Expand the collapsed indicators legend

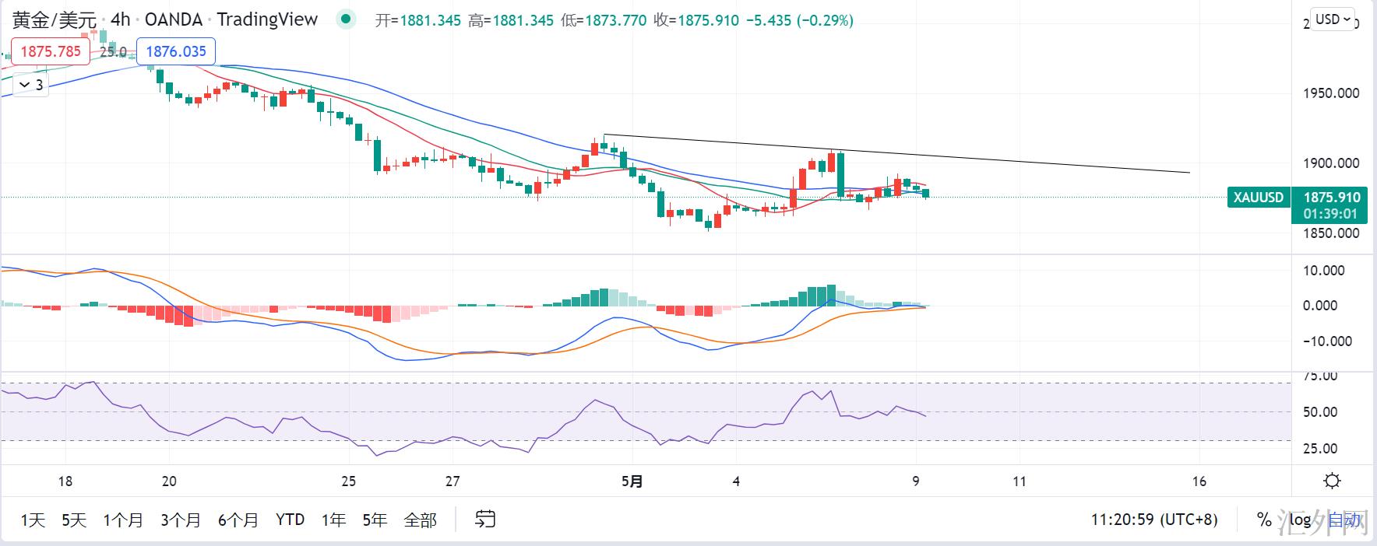(32, 85)
